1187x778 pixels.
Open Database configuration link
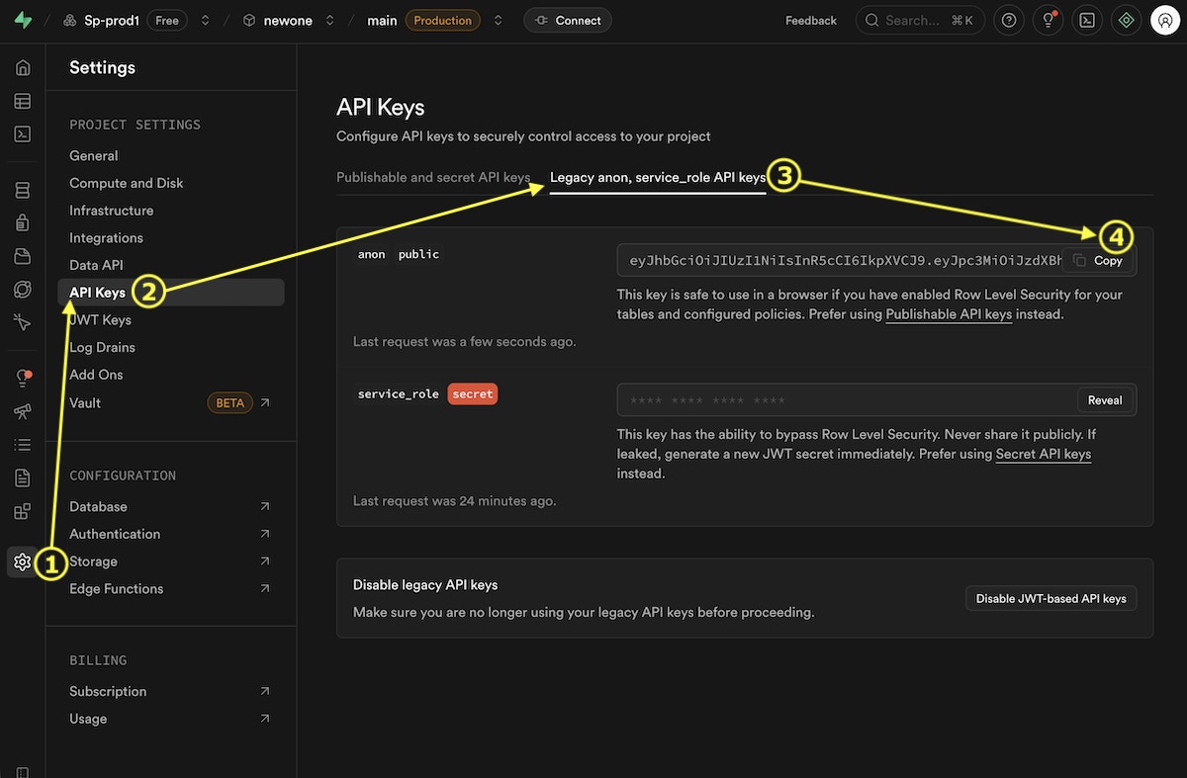coord(171,506)
